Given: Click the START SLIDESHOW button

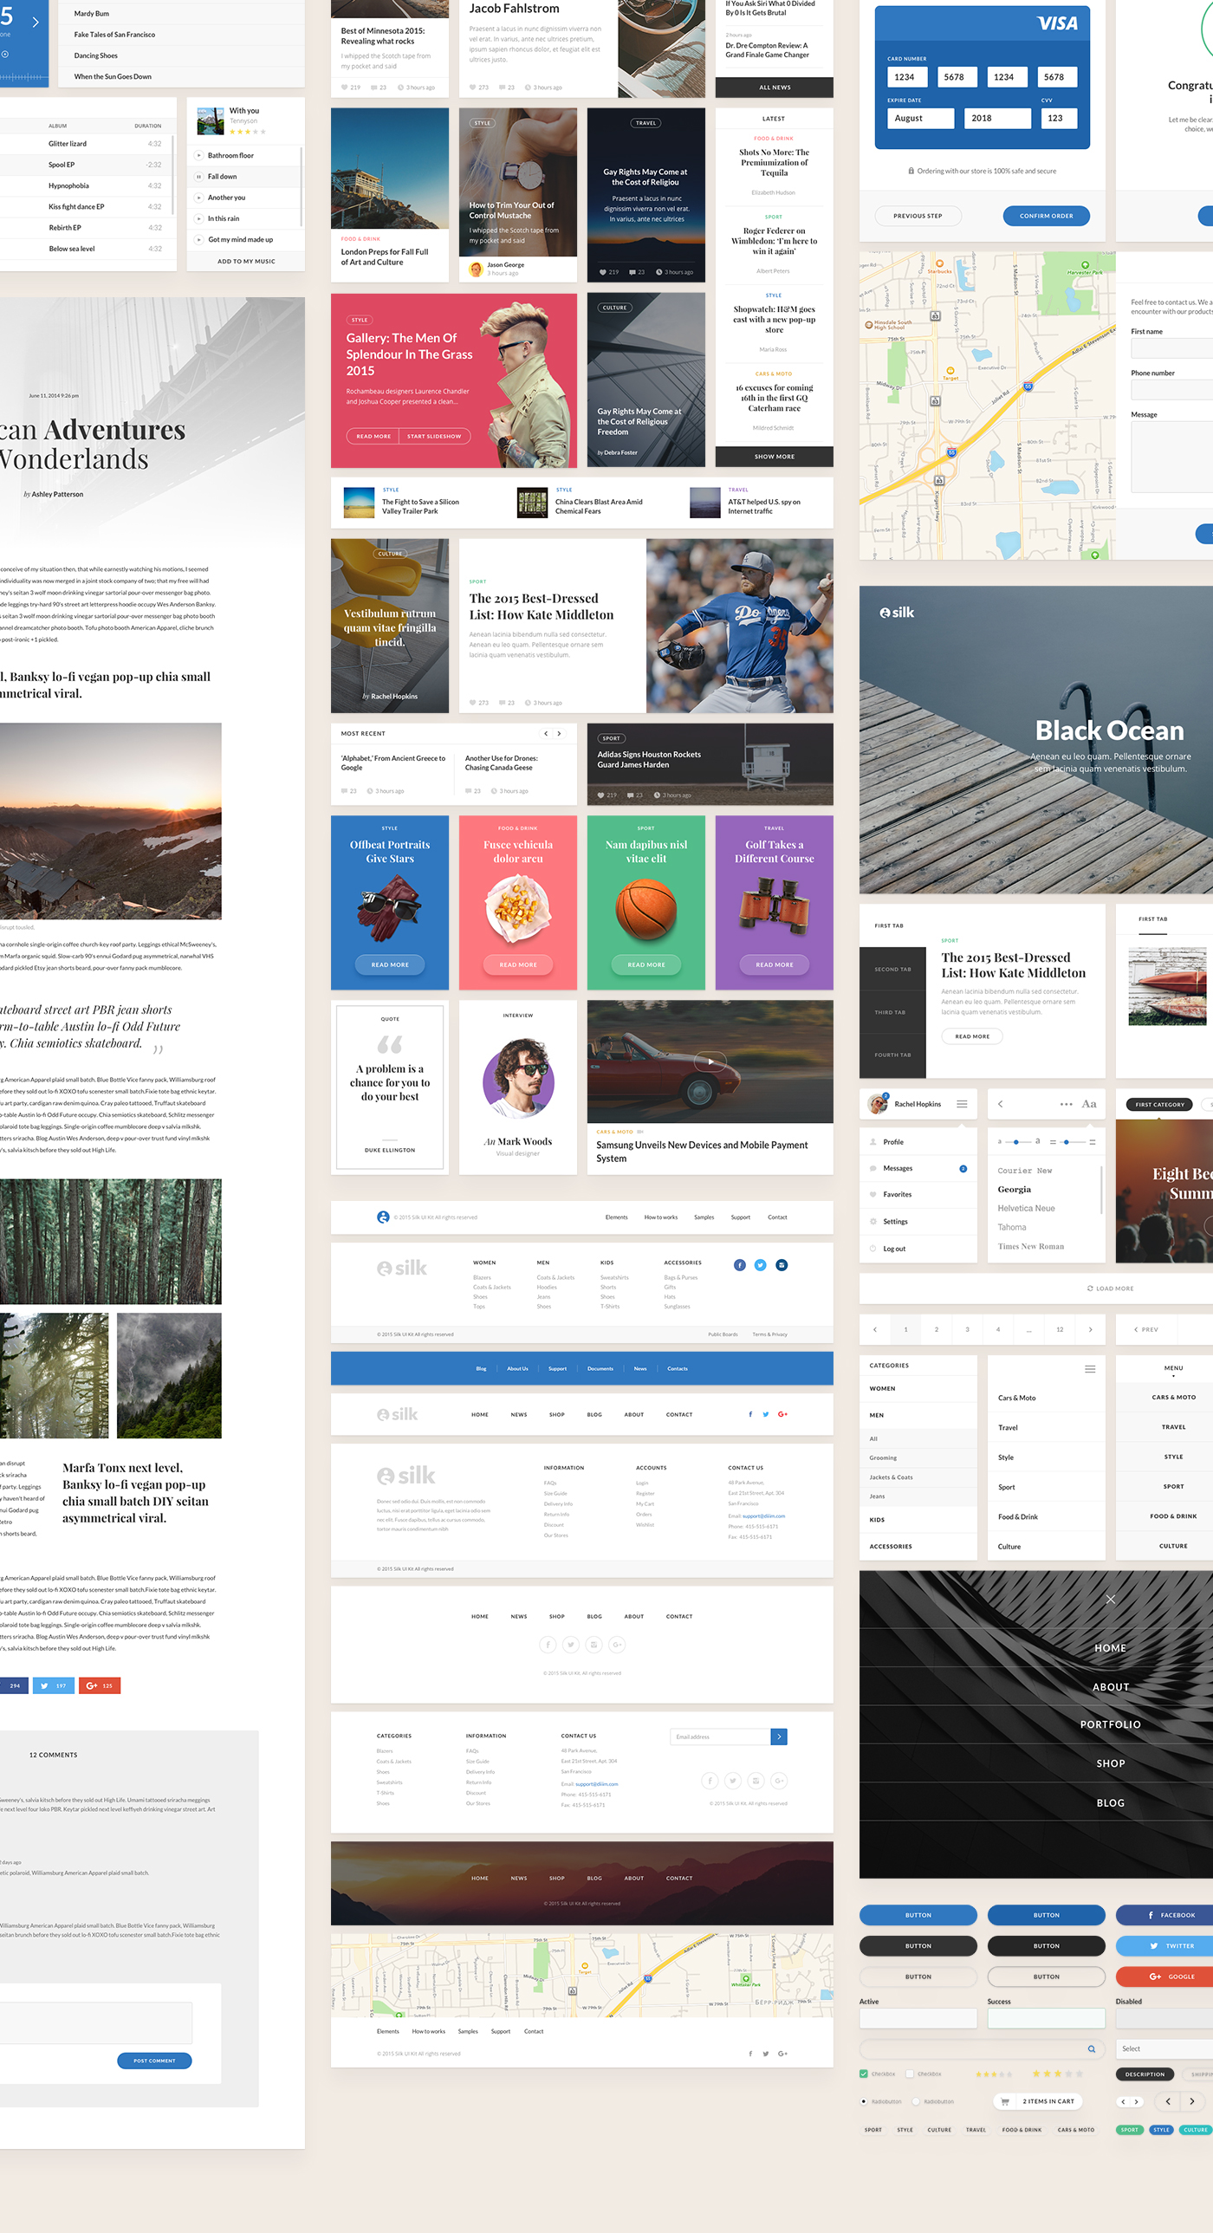Looking at the screenshot, I should (434, 436).
